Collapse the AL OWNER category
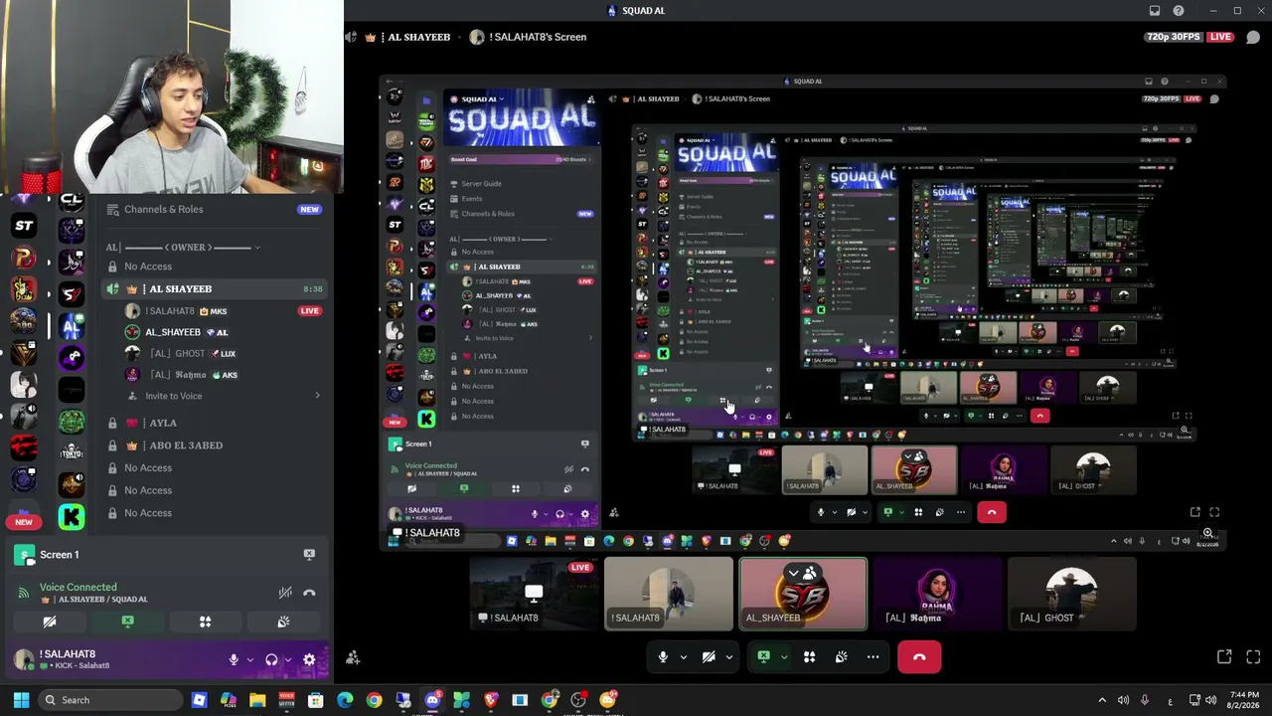 pyautogui.click(x=184, y=248)
